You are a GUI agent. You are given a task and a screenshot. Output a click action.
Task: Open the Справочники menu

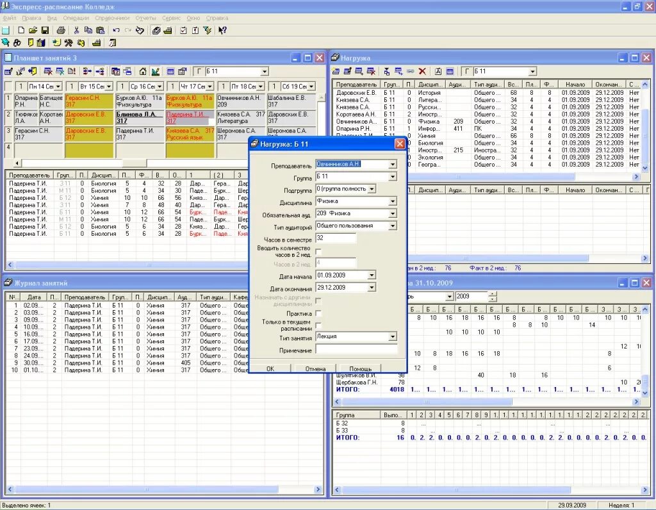112,18
